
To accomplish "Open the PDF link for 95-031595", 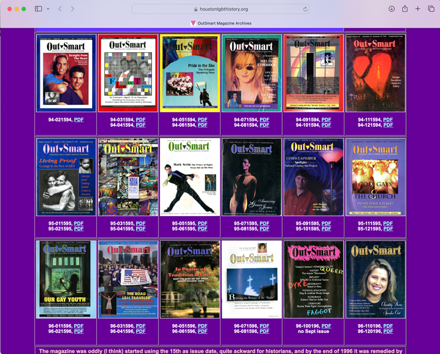I will tap(141, 224).
